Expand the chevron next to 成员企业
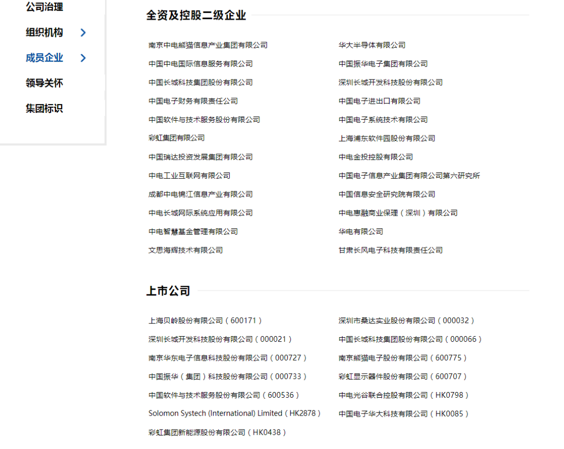Image resolution: width=564 pixels, height=449 pixels. click(83, 58)
